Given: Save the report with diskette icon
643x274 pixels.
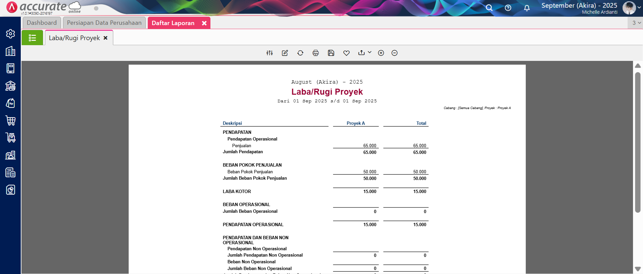Looking at the screenshot, I should tap(331, 53).
